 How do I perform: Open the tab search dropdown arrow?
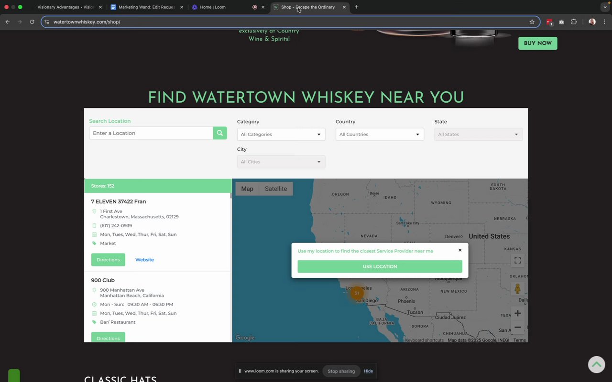coord(605,7)
